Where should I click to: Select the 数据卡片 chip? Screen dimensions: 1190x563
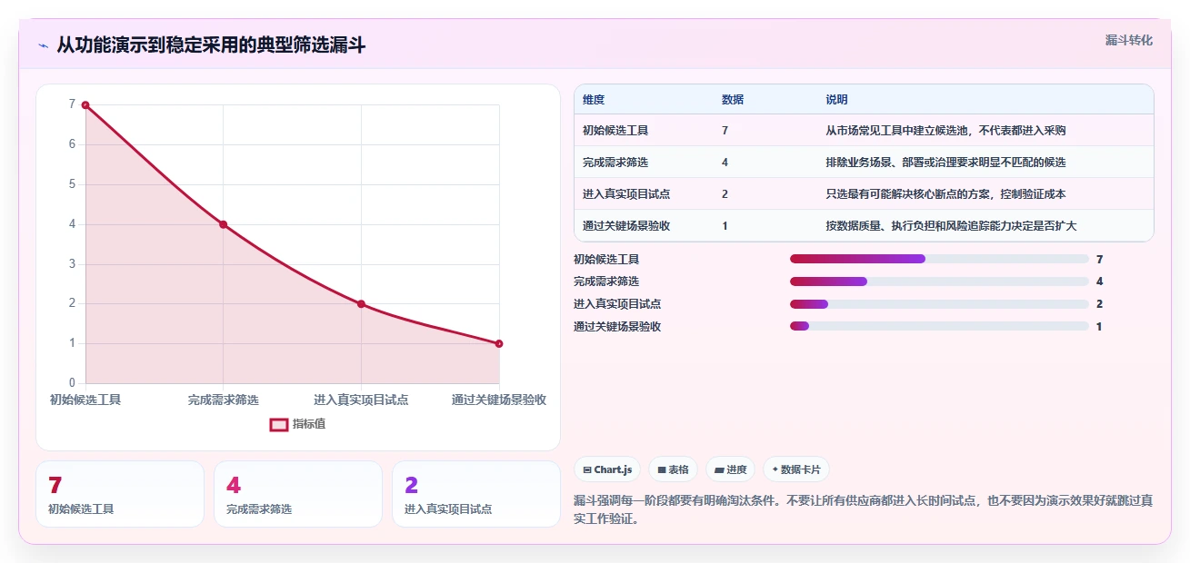pyautogui.click(x=795, y=469)
